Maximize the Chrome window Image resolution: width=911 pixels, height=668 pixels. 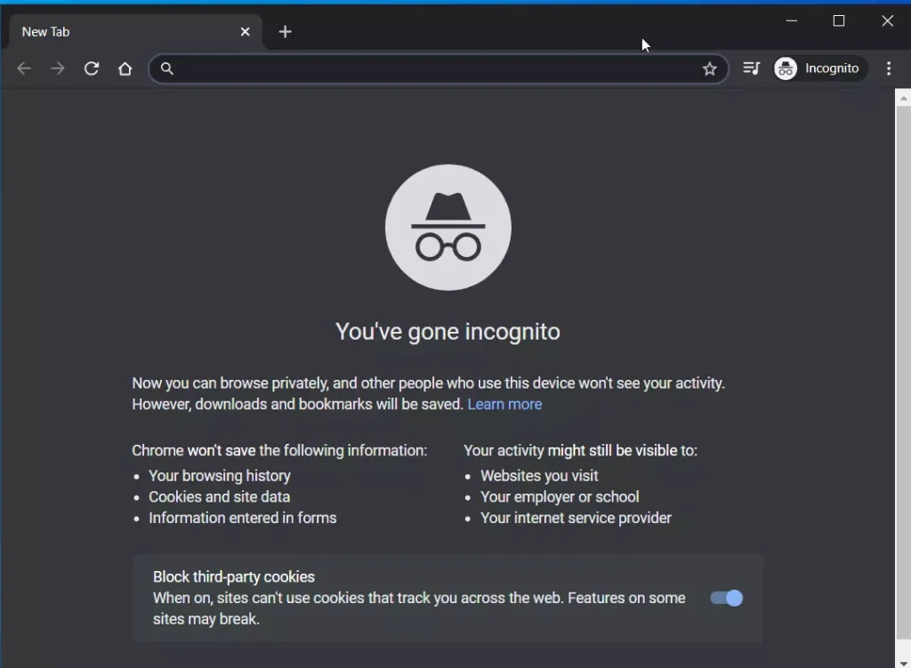click(x=838, y=21)
